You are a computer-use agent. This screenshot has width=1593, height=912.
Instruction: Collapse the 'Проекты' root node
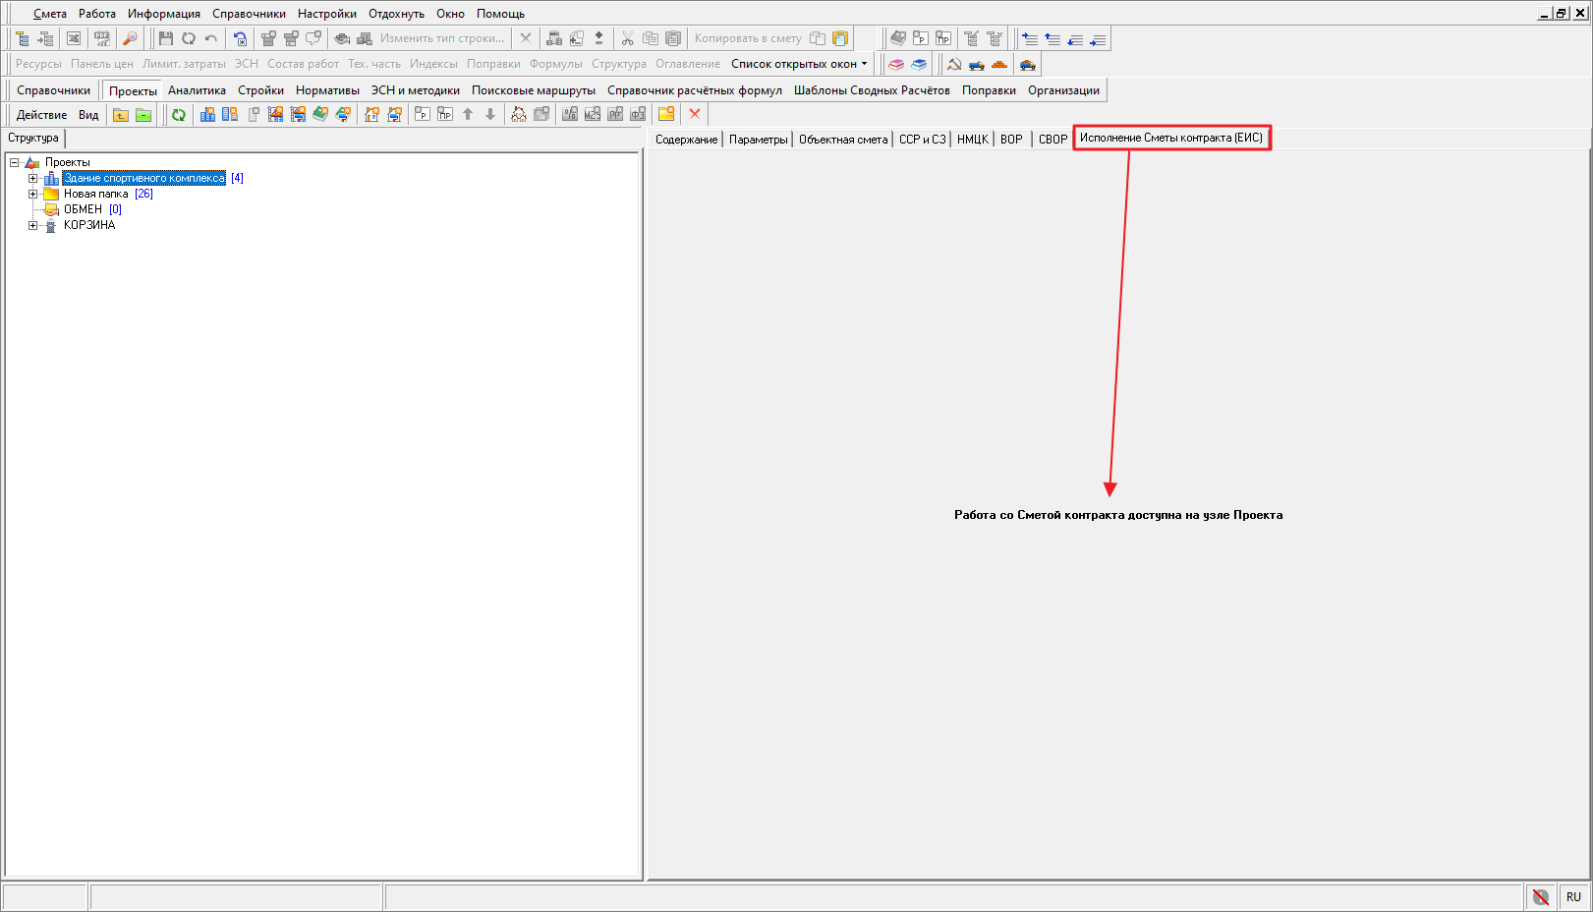14,162
